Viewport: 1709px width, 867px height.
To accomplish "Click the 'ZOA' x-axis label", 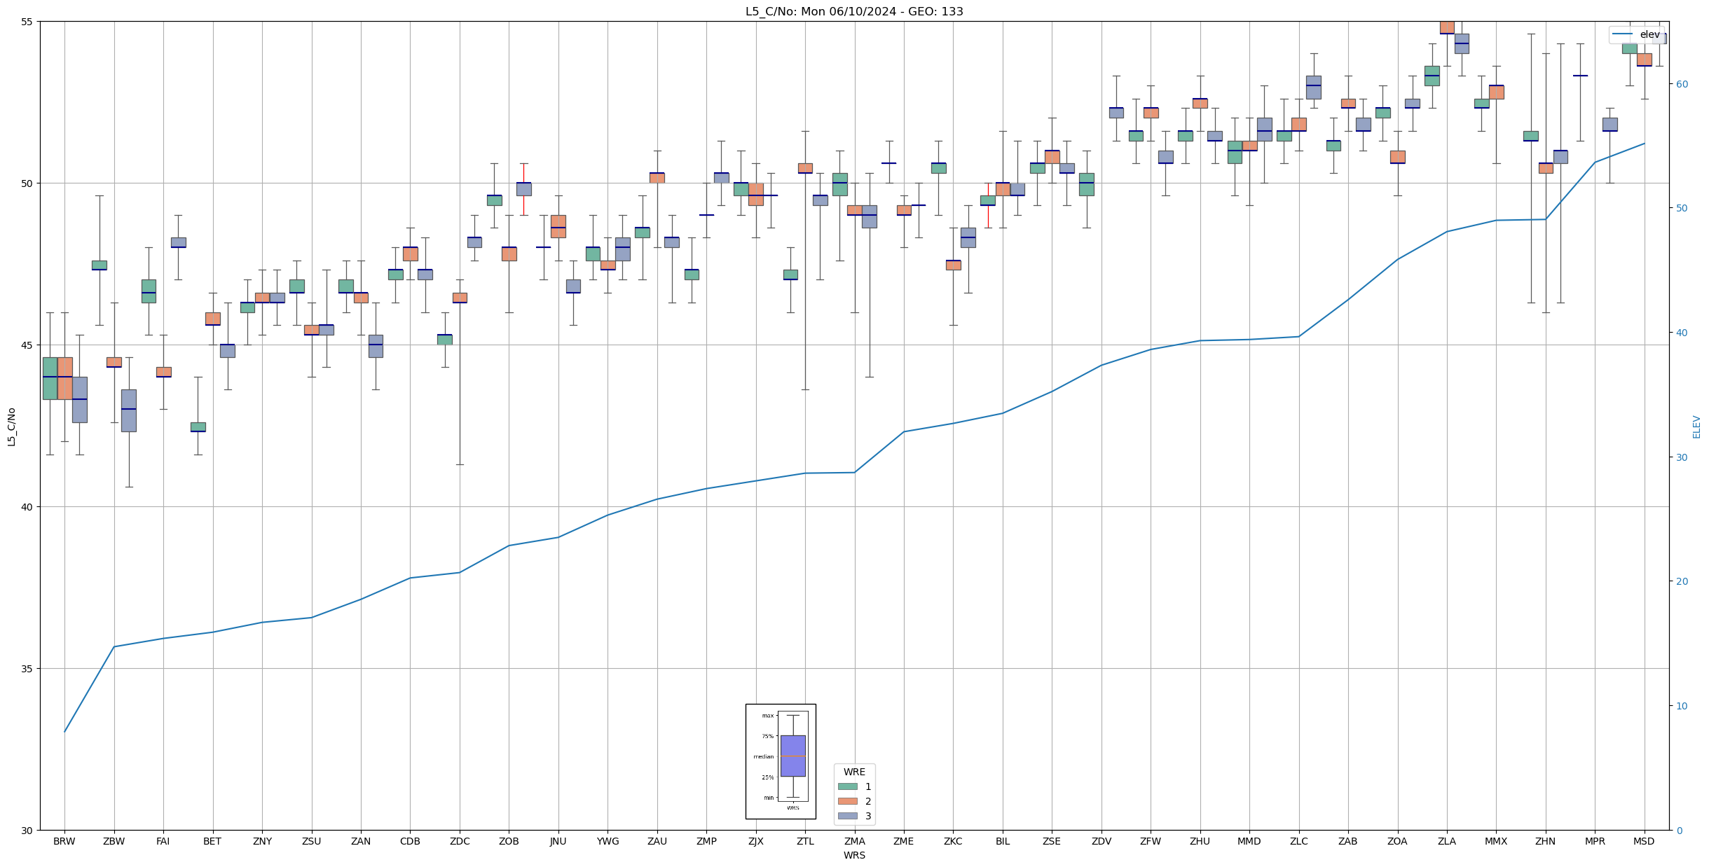I will click(1397, 841).
